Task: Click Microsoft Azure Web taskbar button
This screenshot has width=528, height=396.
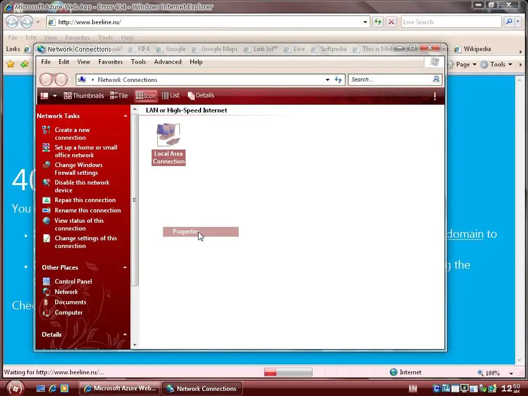Action: 120,388
